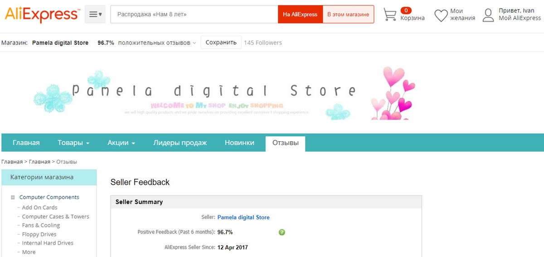The image size is (544, 257).
Task: Expand the positive feedback dropdown arrow
Action: tap(194, 43)
